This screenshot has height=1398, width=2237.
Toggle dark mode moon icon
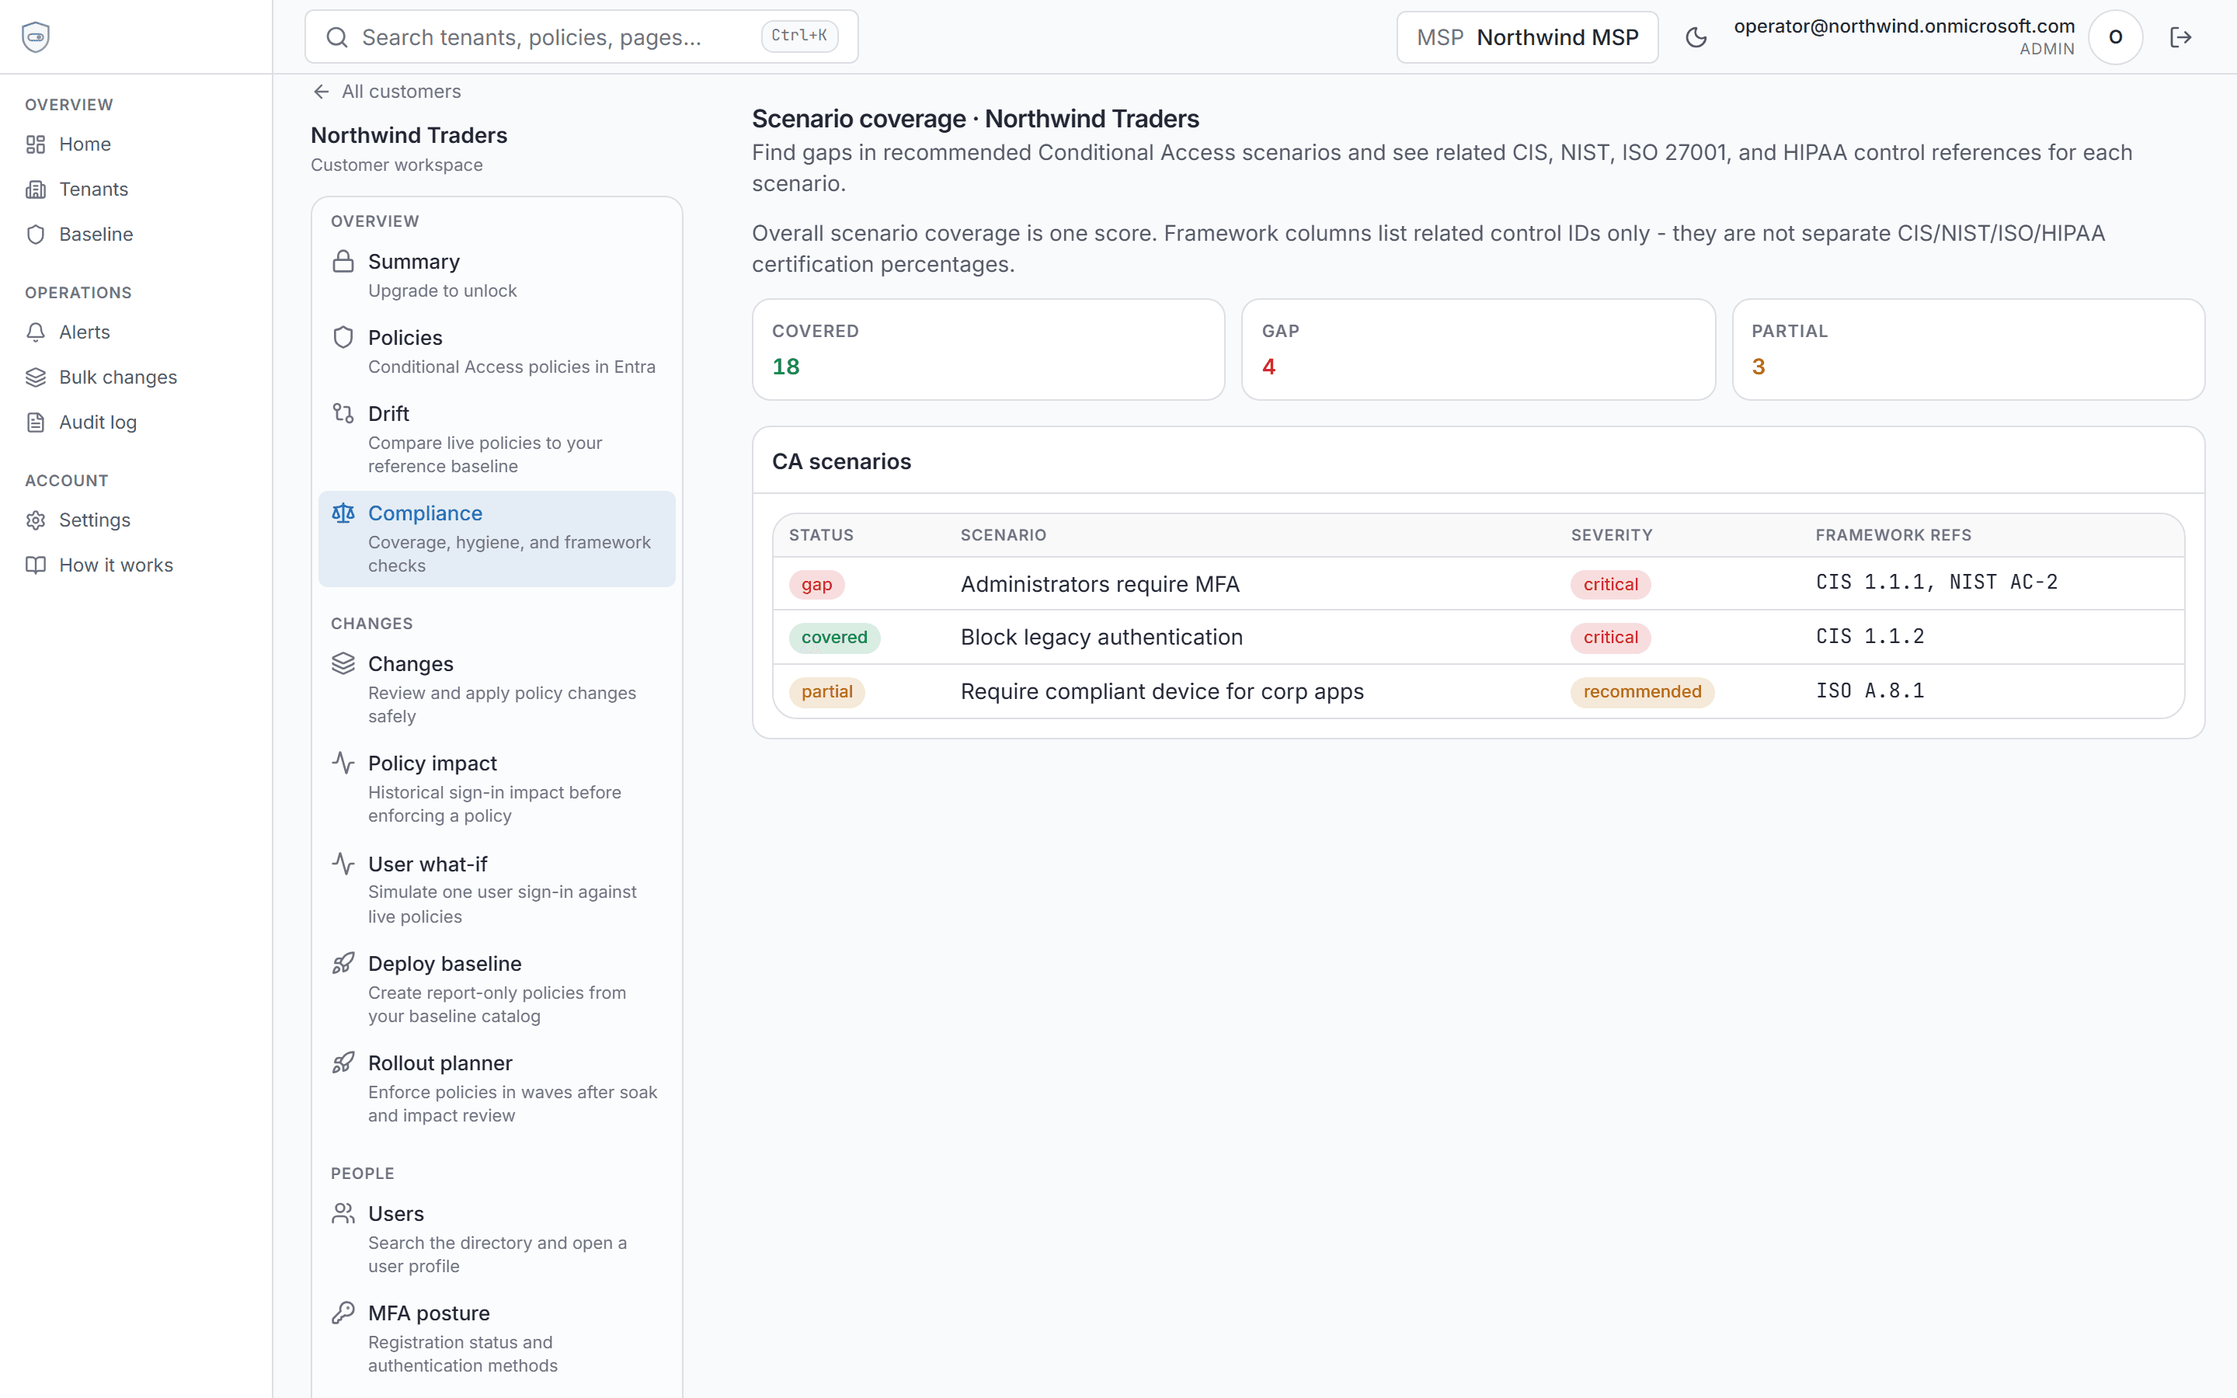[x=1696, y=37]
